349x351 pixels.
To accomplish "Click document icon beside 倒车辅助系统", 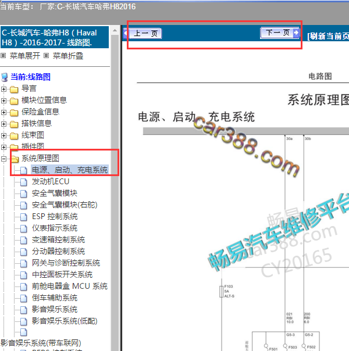I will tap(23, 298).
